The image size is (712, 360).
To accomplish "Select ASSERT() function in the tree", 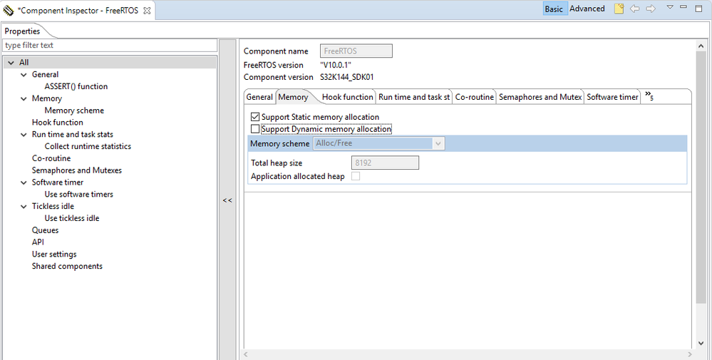I will [76, 86].
